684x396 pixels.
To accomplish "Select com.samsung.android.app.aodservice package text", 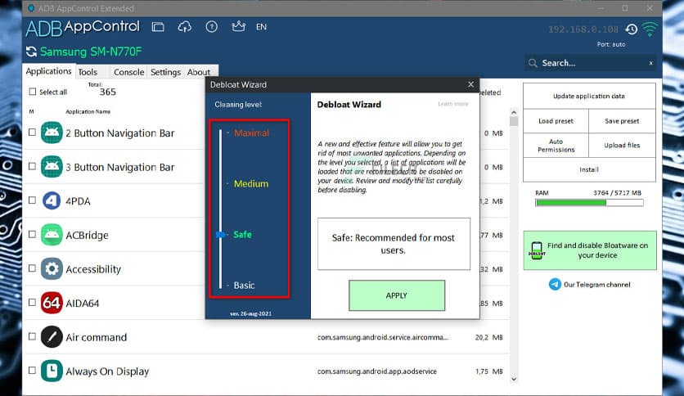I will [377, 371].
